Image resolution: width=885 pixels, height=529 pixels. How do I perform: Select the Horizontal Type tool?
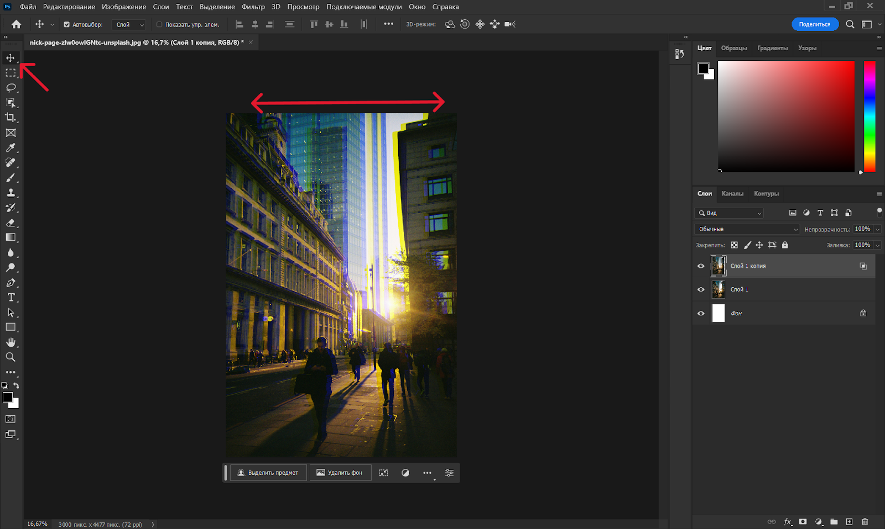(11, 297)
